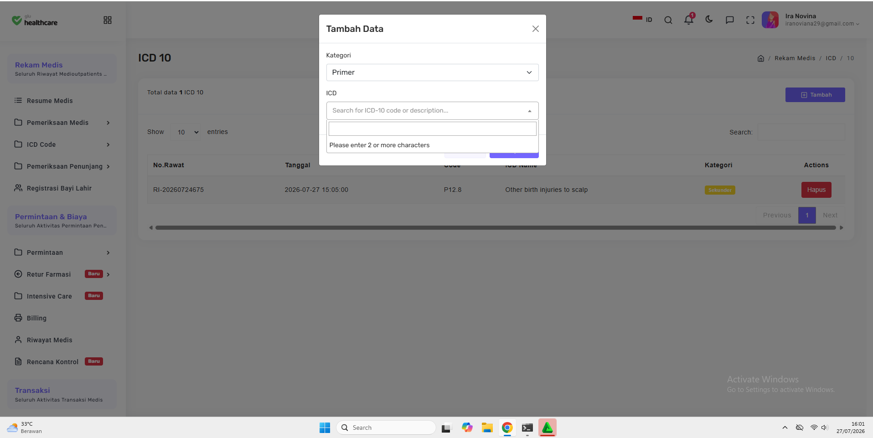This screenshot has height=438, width=873.
Task: Change Show entries count dropdown
Action: pos(186,132)
